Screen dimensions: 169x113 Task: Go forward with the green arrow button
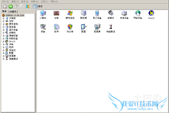pyautogui.click(x=11, y=6)
